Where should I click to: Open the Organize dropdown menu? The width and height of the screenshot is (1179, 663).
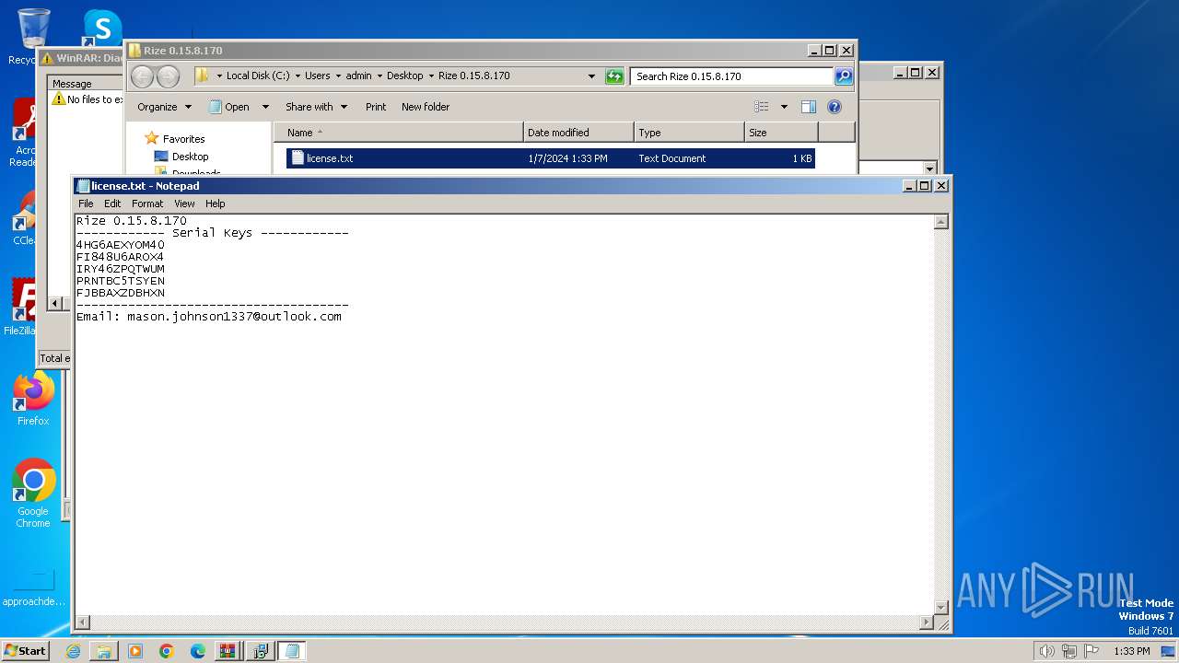(x=164, y=107)
